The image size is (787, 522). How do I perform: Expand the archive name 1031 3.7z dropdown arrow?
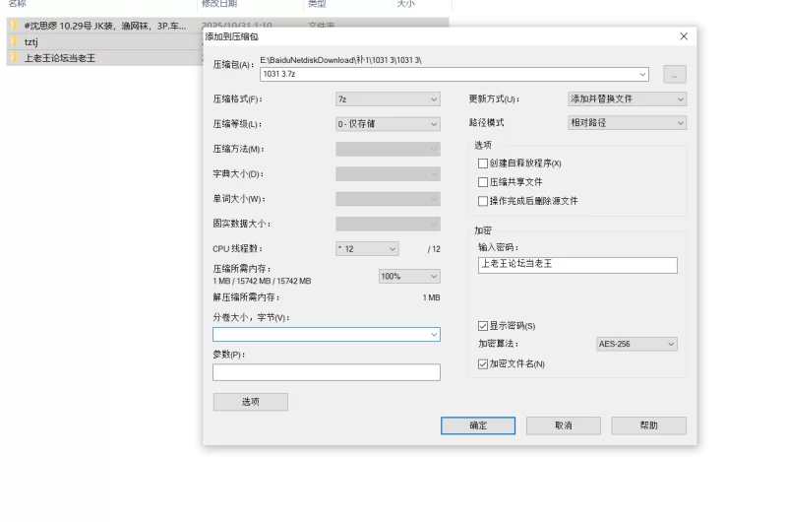coord(642,74)
